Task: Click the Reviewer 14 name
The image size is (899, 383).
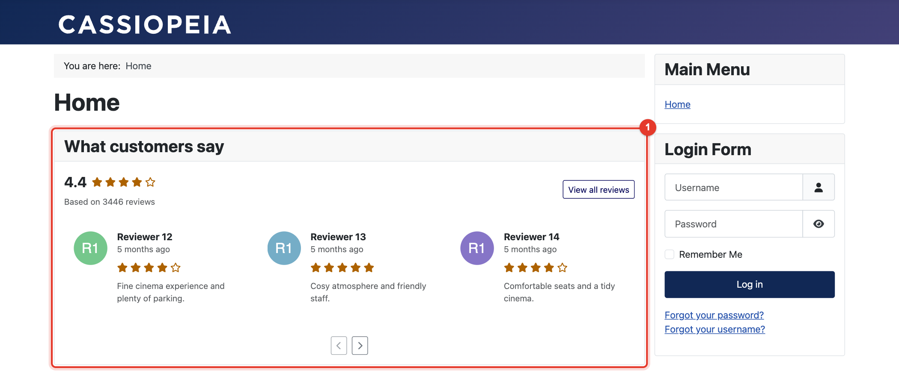Action: click(x=532, y=237)
